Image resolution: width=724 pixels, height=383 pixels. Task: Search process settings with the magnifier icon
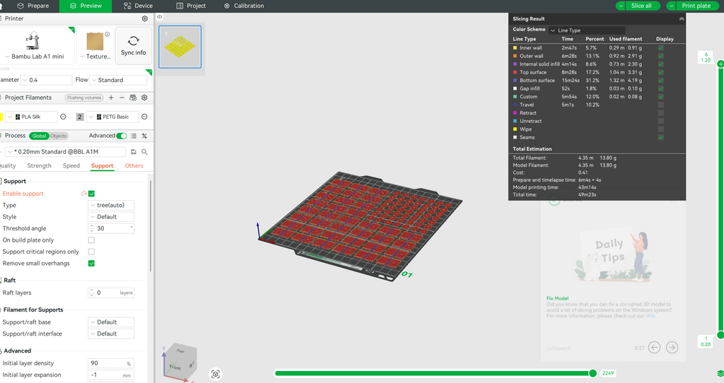[x=144, y=152]
